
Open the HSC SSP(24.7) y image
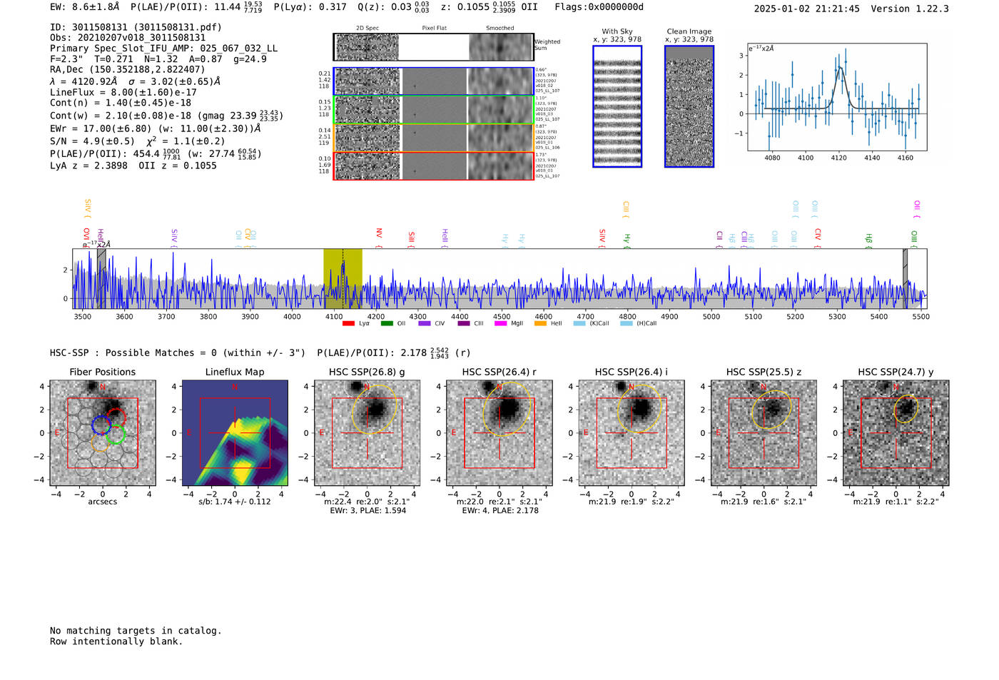click(896, 432)
